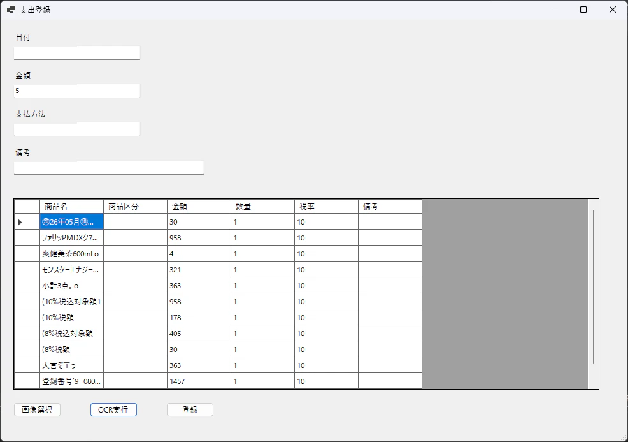Select the highlighted cell ⑳26年05月

tap(72, 222)
